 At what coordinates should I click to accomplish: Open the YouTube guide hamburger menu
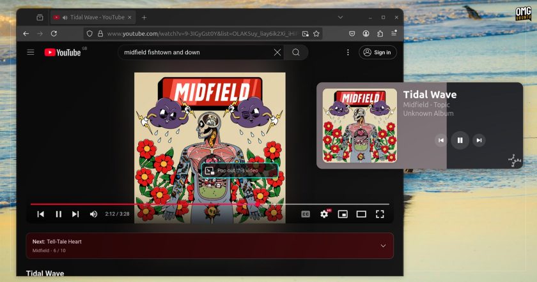31,52
